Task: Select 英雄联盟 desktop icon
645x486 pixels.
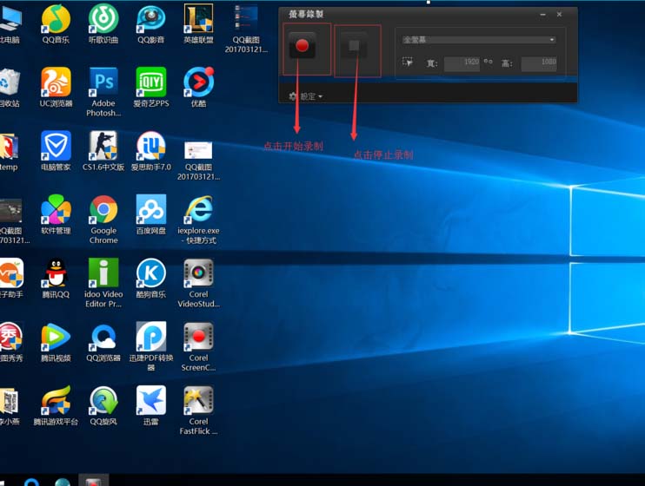Action: coord(199,23)
